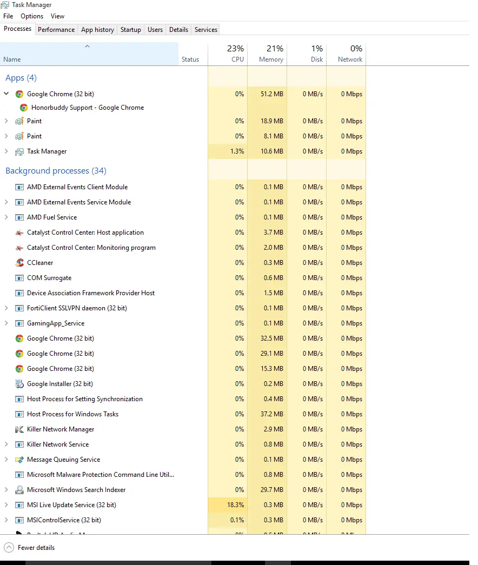The height and width of the screenshot is (565, 478).
Task: Select the 37.2 MB memory cell
Action: pyautogui.click(x=267, y=414)
